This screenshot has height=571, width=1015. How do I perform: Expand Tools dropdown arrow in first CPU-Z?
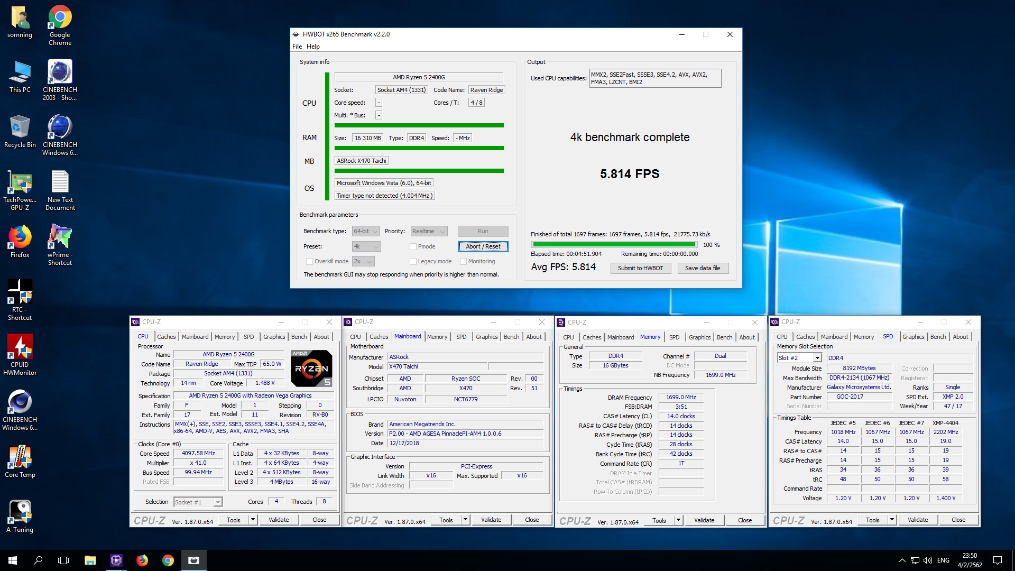point(253,520)
